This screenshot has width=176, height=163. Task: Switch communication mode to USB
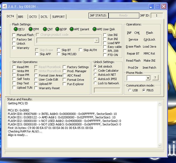coord(130,90)
